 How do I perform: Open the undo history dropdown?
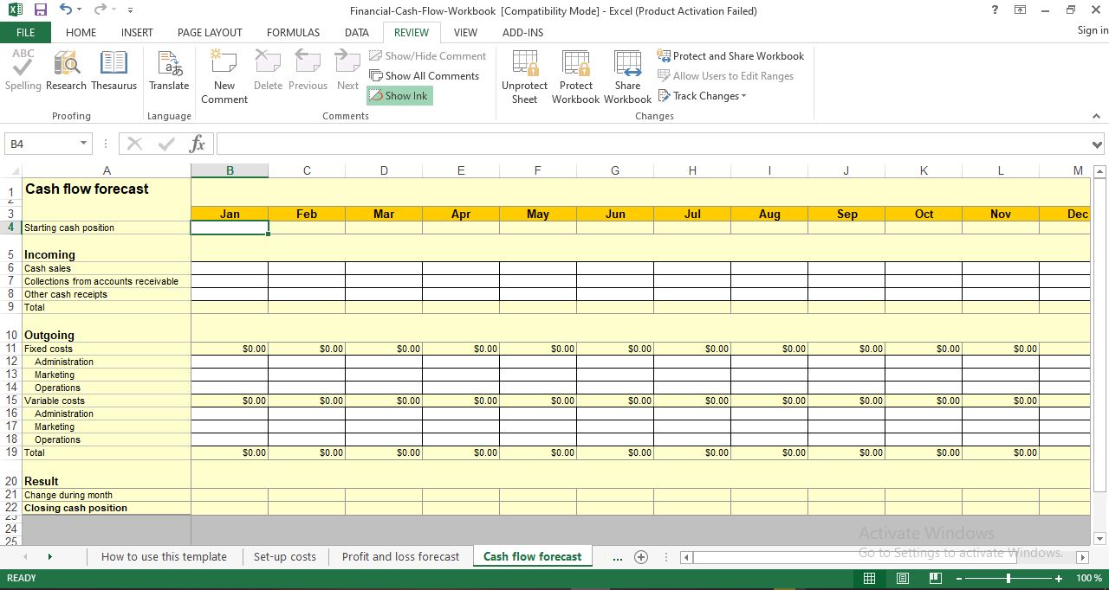[80, 10]
